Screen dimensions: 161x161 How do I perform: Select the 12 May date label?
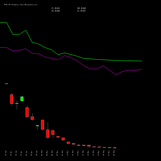[x=73, y=153]
